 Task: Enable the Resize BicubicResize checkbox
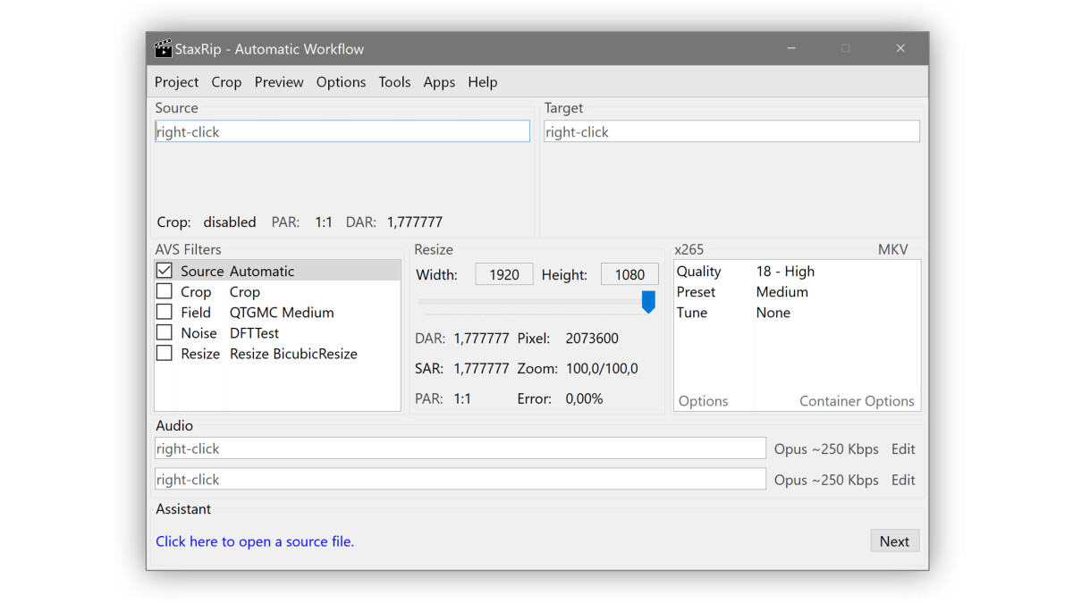point(165,353)
